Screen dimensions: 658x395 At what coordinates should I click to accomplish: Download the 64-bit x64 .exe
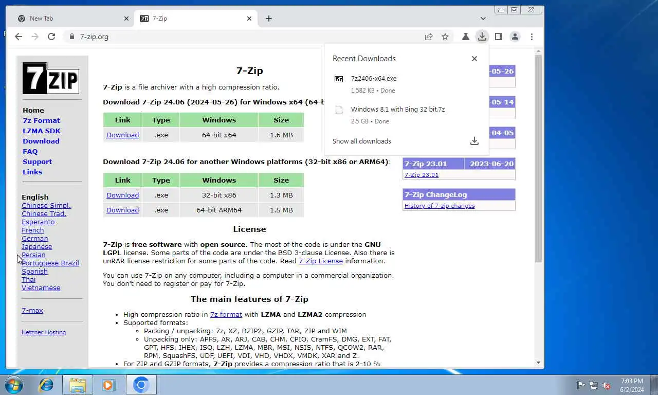122,135
